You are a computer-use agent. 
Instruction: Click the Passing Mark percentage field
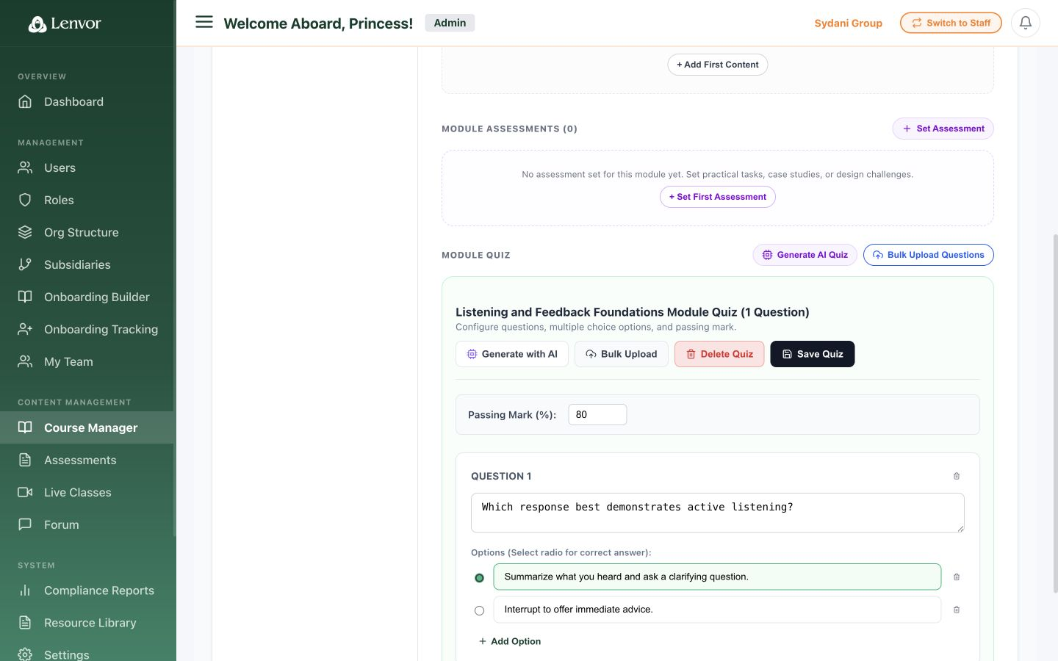click(x=597, y=415)
